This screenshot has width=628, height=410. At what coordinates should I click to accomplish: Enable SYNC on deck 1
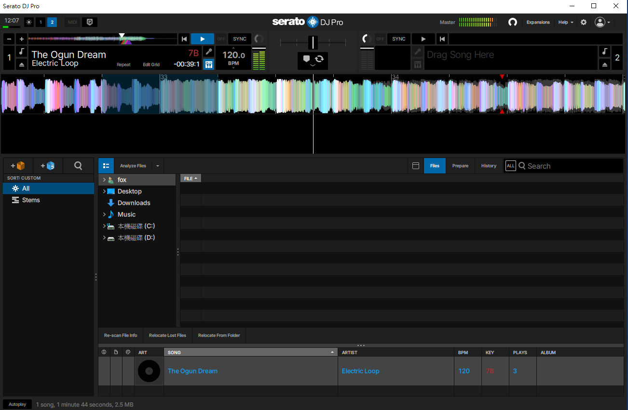(x=240, y=39)
